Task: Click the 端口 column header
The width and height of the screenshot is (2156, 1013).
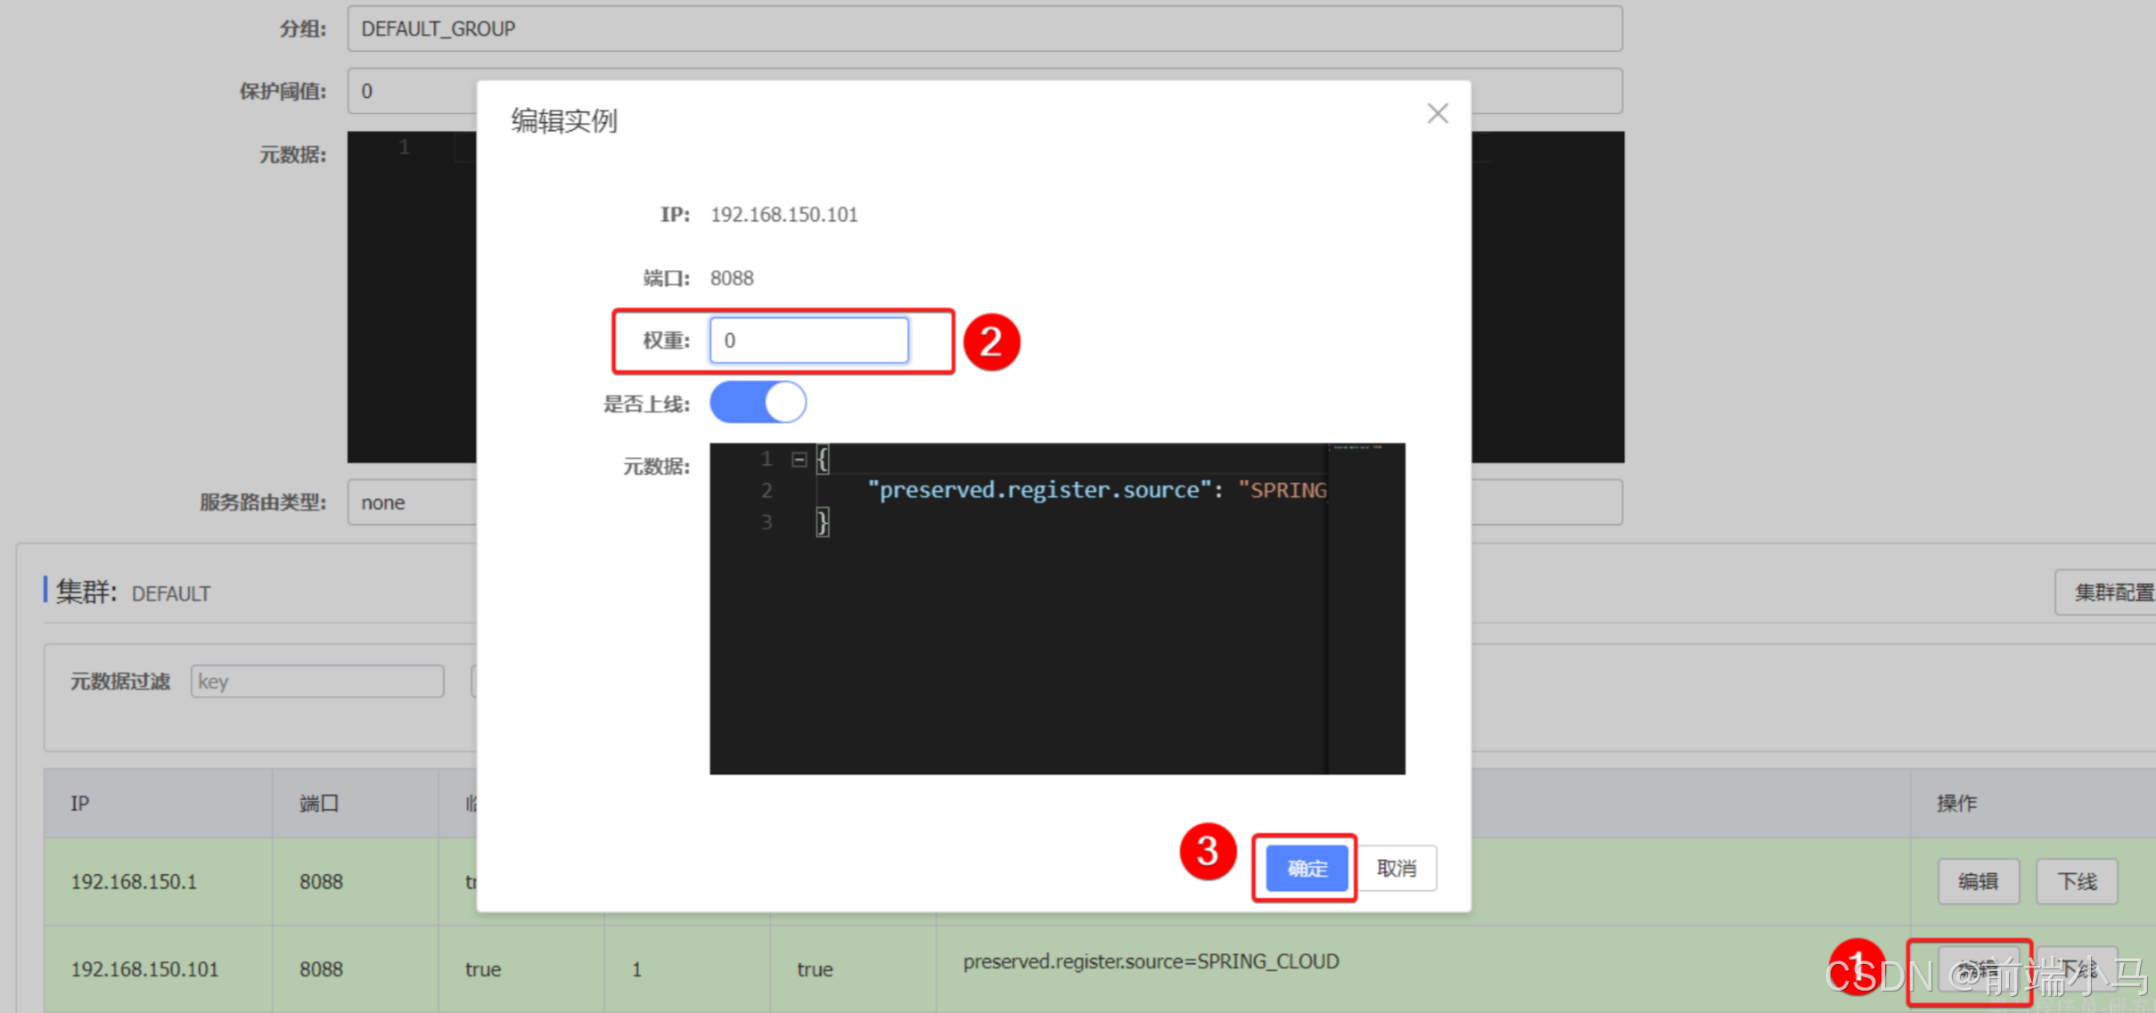Action: coord(319,804)
